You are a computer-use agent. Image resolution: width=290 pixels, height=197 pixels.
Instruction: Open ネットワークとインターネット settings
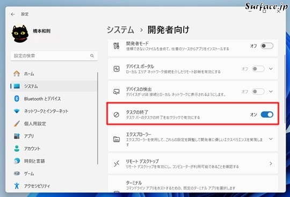click(x=54, y=111)
